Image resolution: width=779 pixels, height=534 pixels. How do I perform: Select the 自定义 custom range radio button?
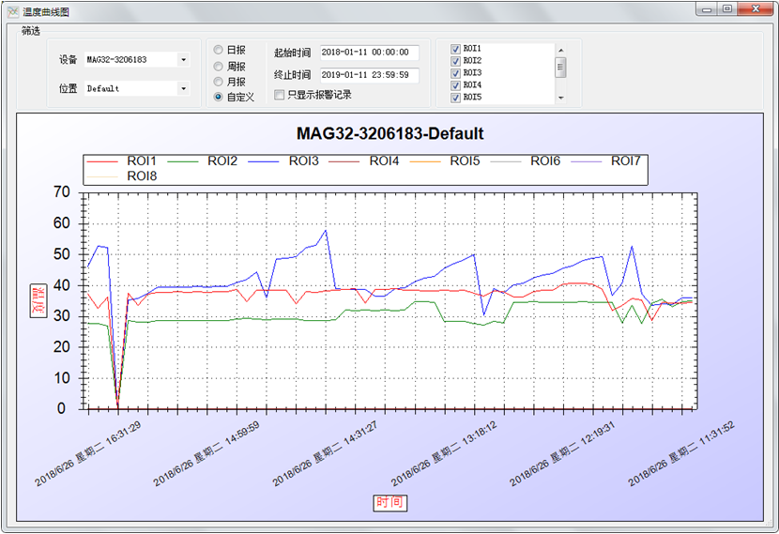(x=218, y=97)
